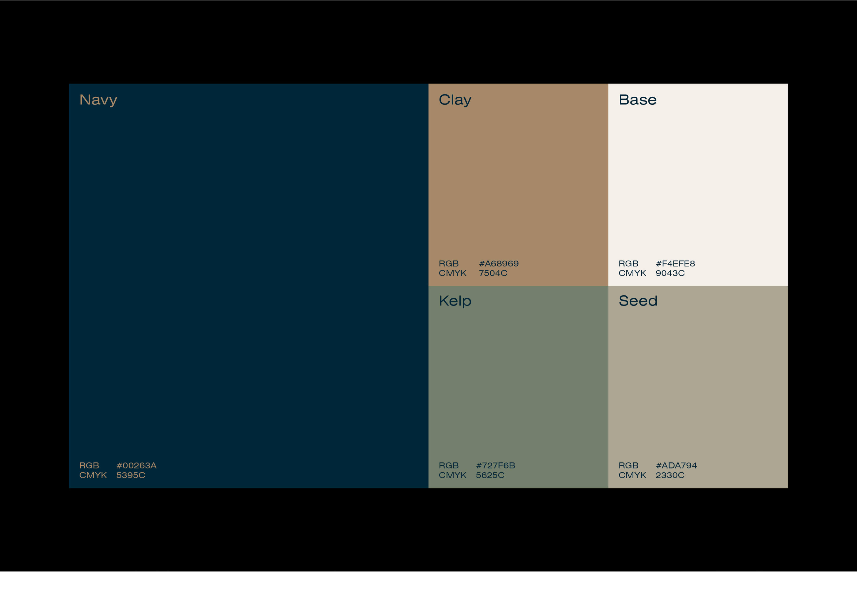Click the Navy color swatch area

(x=248, y=285)
